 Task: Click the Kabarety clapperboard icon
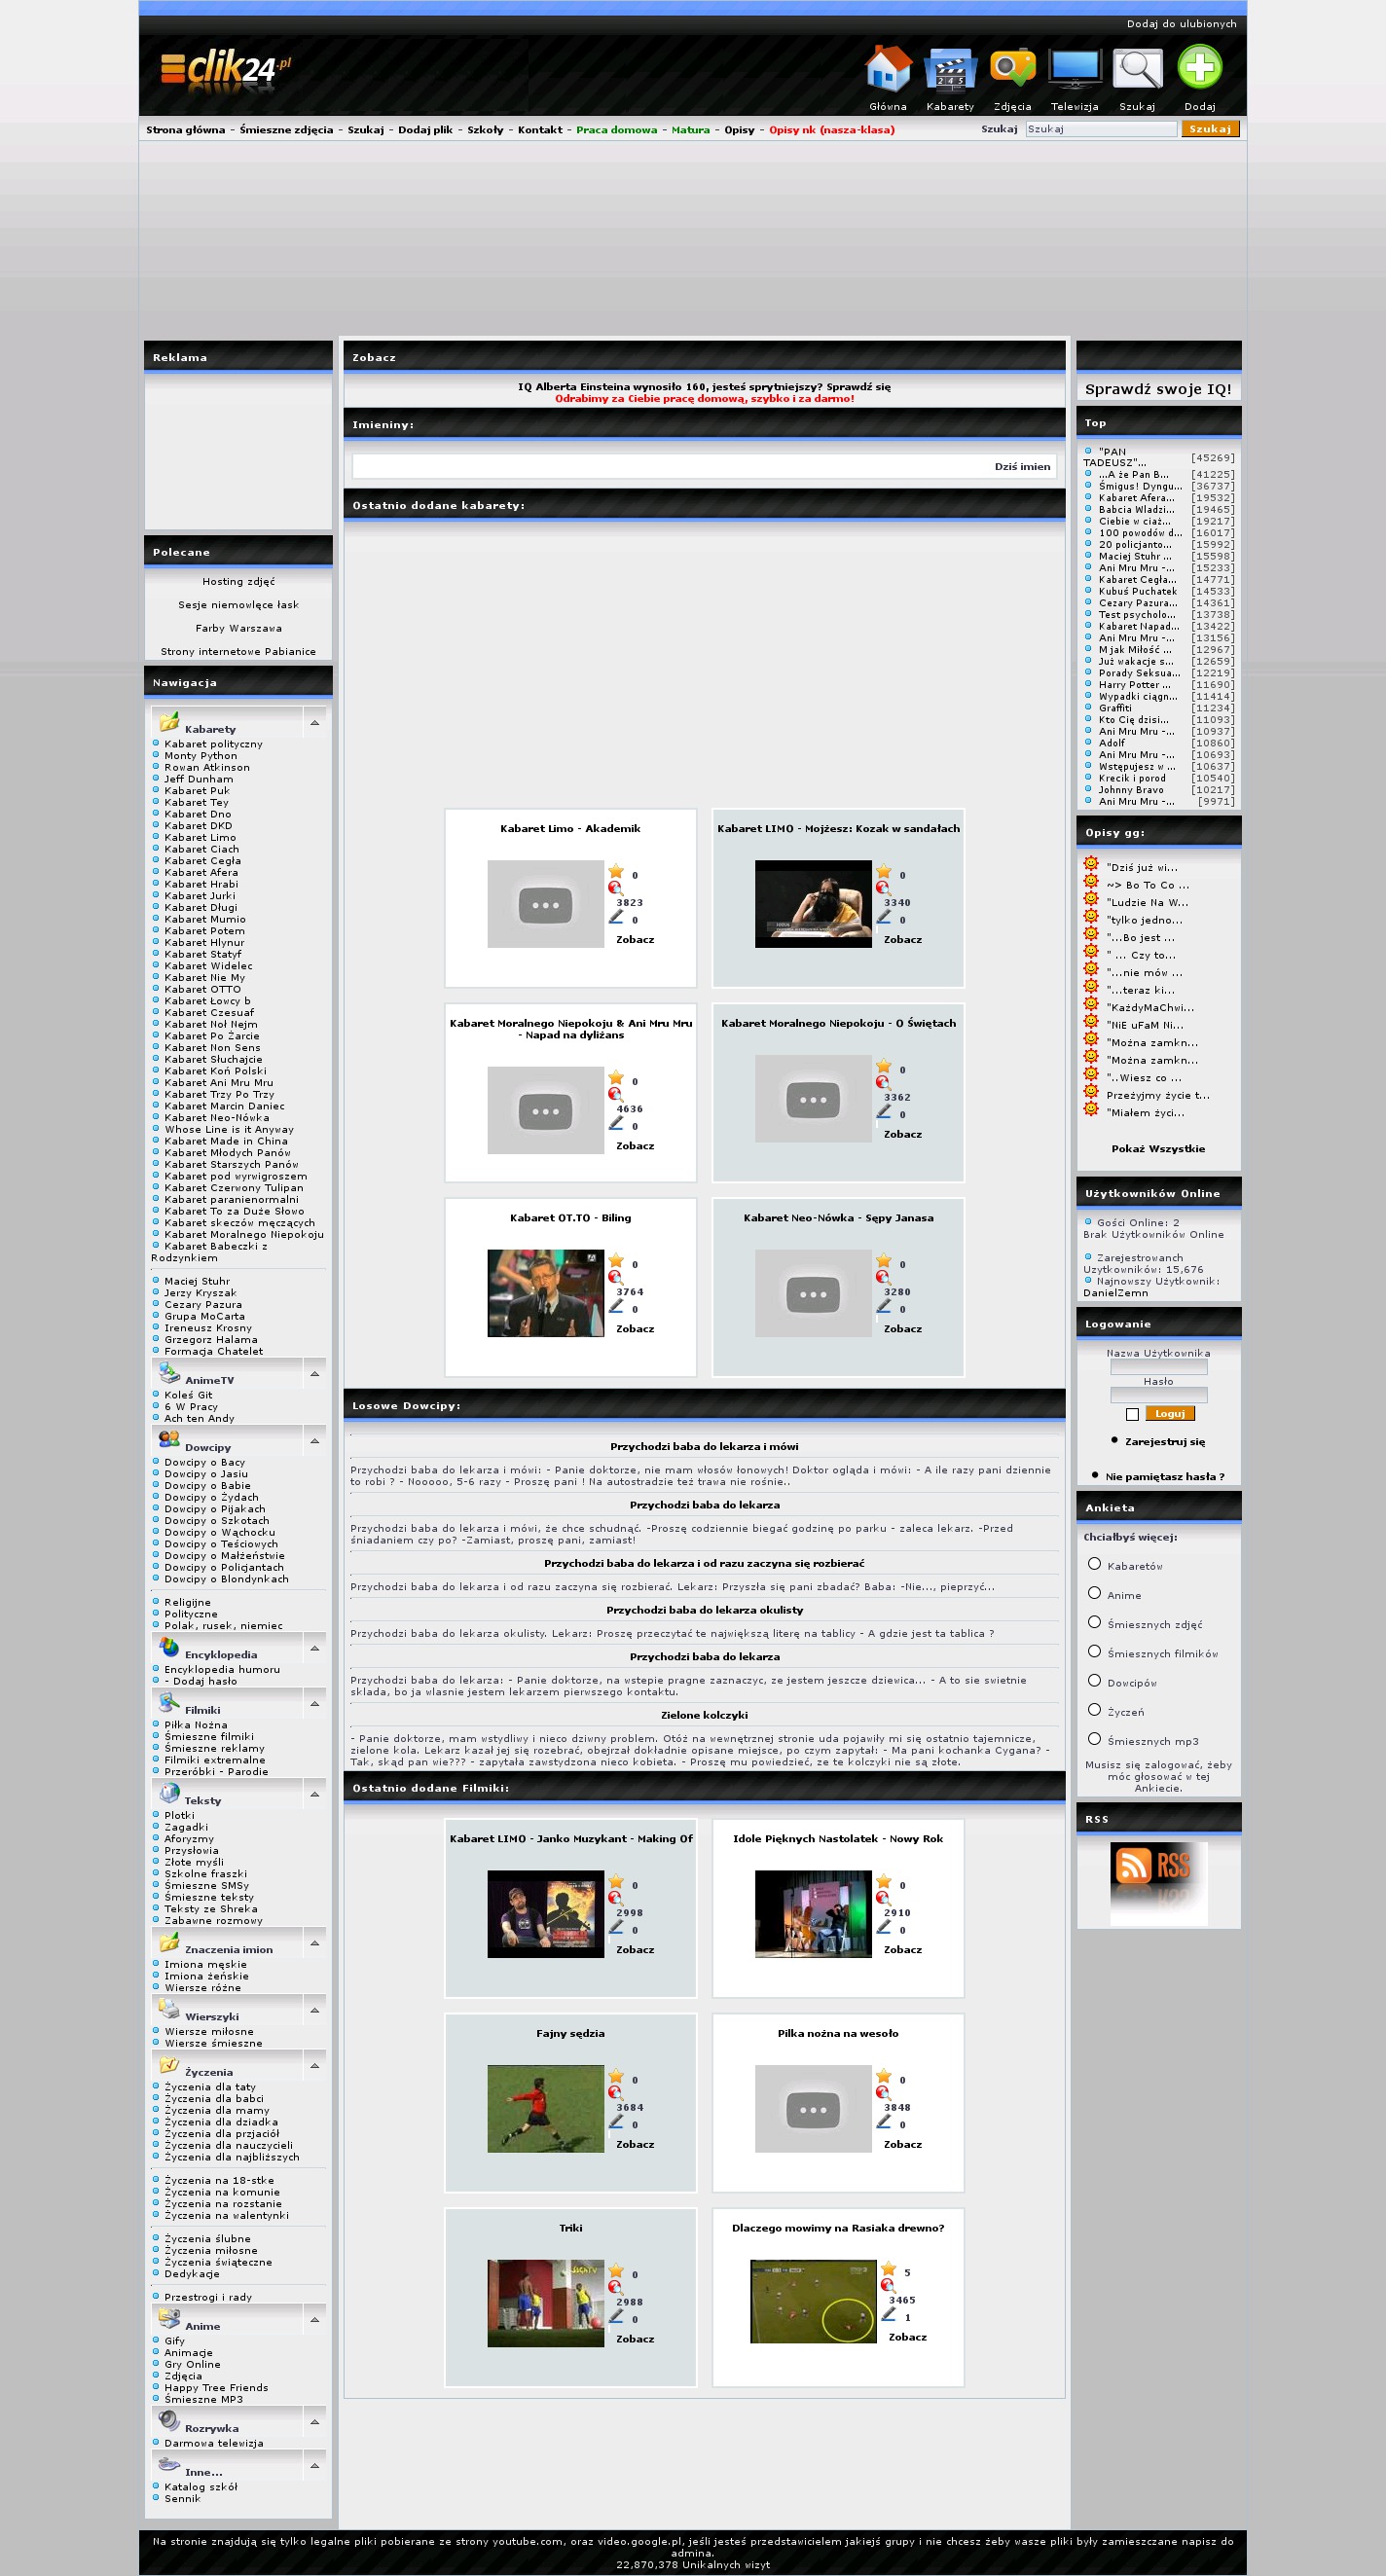pos(949,69)
